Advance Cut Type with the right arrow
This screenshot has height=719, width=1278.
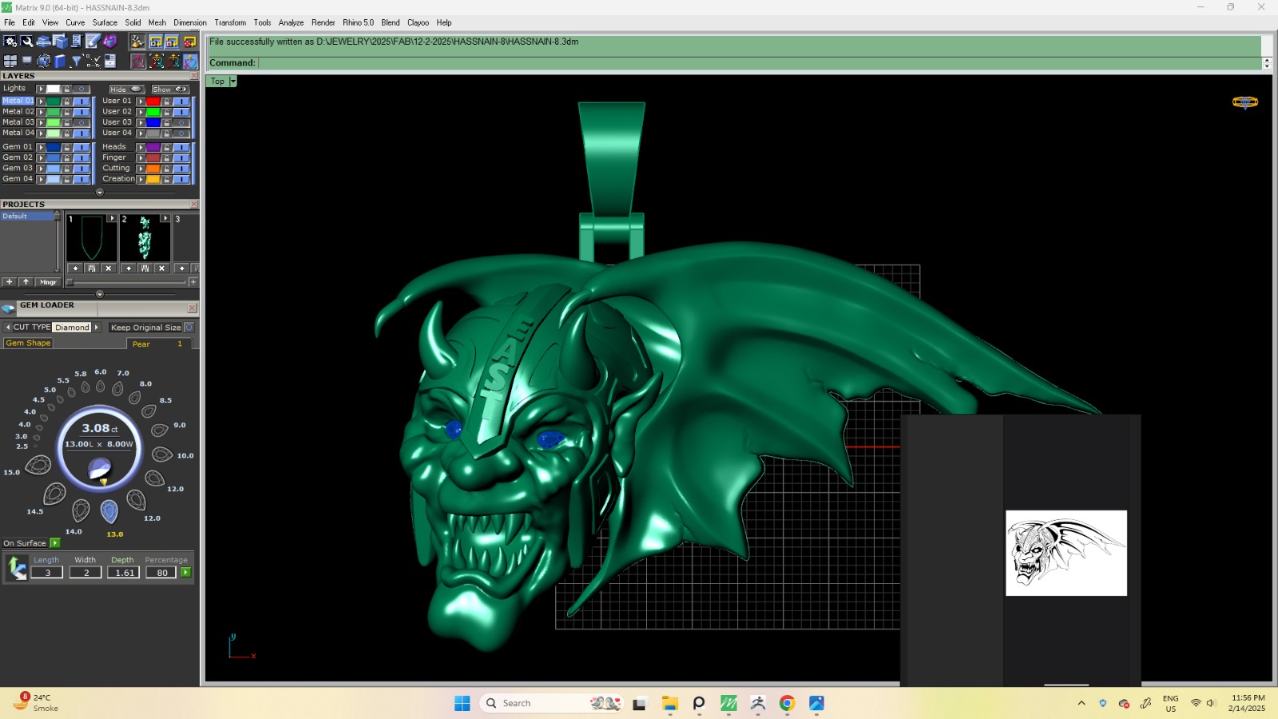[x=97, y=328]
